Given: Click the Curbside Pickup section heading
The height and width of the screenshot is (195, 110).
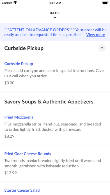Looking at the screenshot, I should pos(24,48).
